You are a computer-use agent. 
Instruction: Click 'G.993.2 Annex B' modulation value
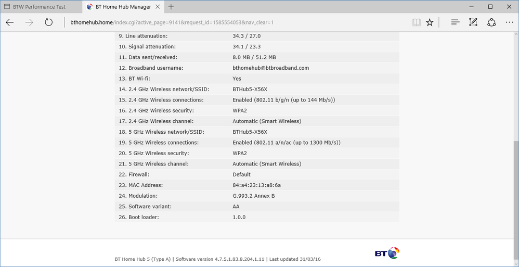point(254,196)
